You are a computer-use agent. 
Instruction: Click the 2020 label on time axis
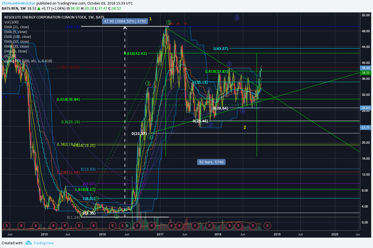click(x=335, y=234)
